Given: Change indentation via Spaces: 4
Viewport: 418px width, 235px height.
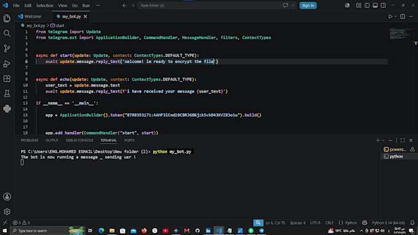Looking at the screenshot, I should 298,223.
